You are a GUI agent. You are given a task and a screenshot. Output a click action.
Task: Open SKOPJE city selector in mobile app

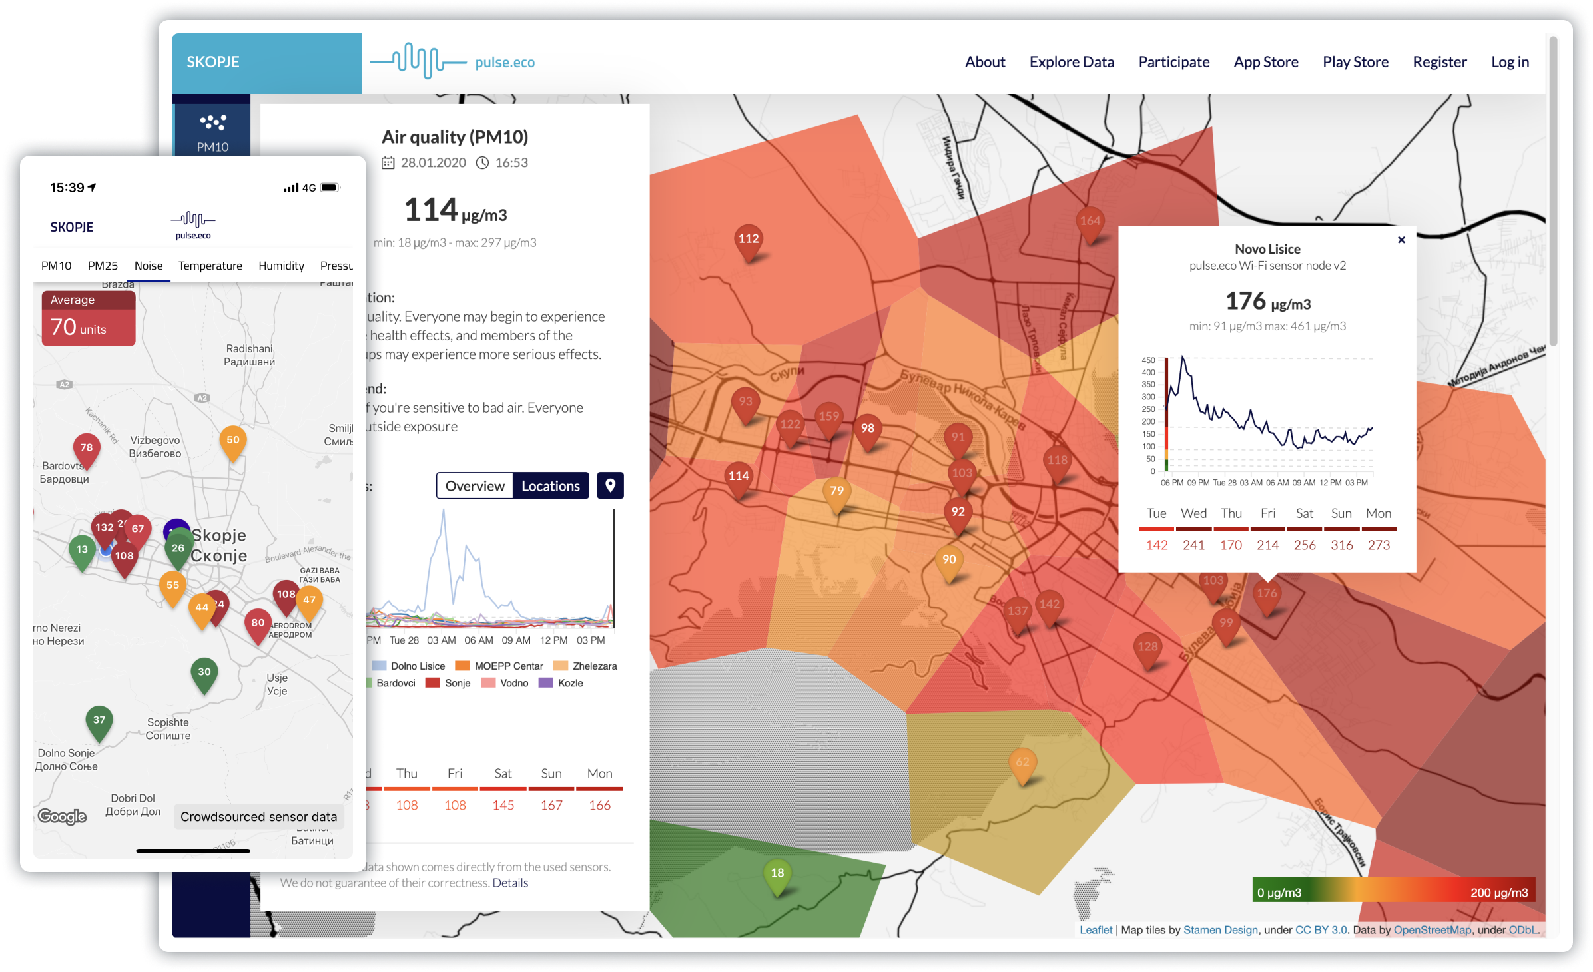click(x=72, y=227)
